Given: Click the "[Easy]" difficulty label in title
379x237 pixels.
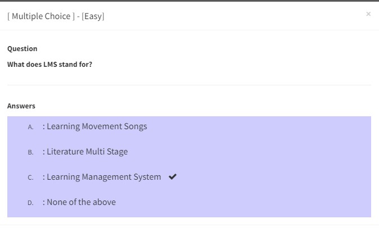Looking at the screenshot, I should (x=93, y=16).
